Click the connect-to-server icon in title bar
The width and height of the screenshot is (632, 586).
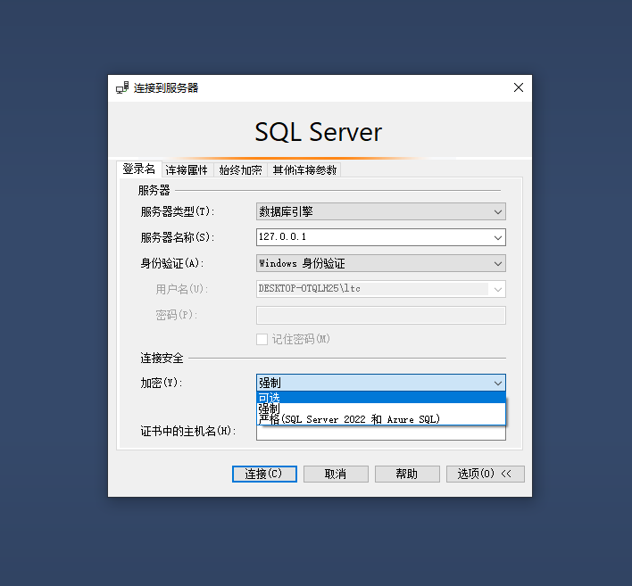click(x=122, y=87)
